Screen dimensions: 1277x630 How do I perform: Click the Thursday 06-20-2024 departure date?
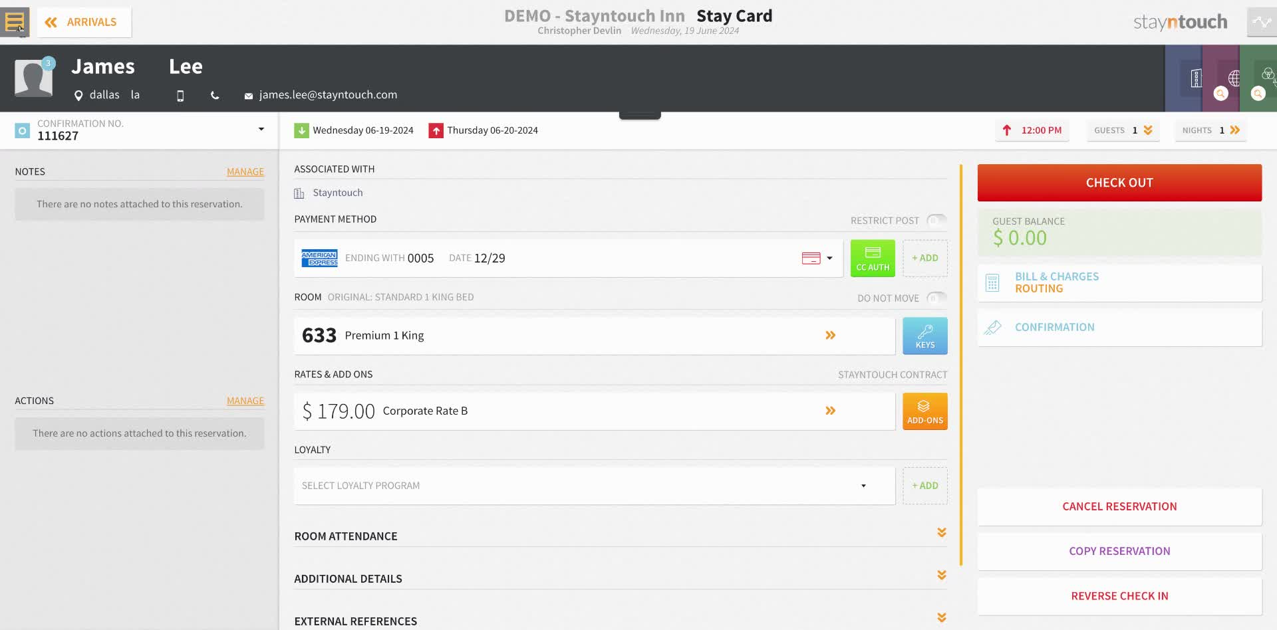[492, 130]
